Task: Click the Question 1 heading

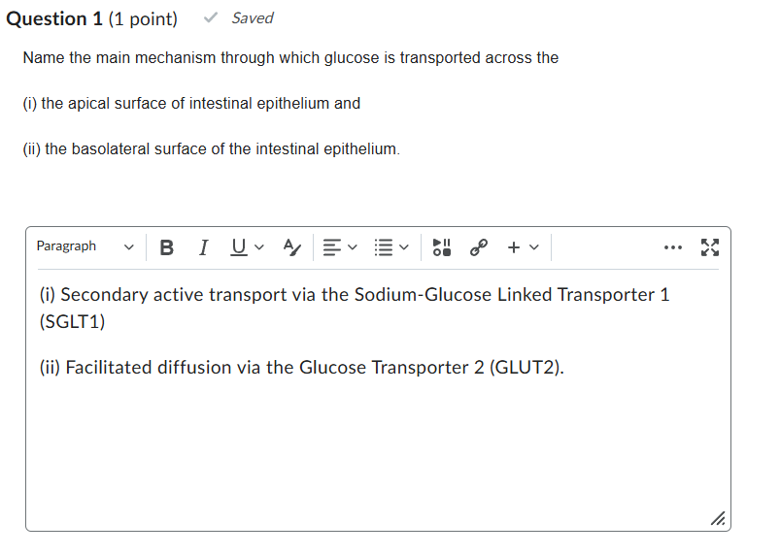Action: [x=54, y=18]
